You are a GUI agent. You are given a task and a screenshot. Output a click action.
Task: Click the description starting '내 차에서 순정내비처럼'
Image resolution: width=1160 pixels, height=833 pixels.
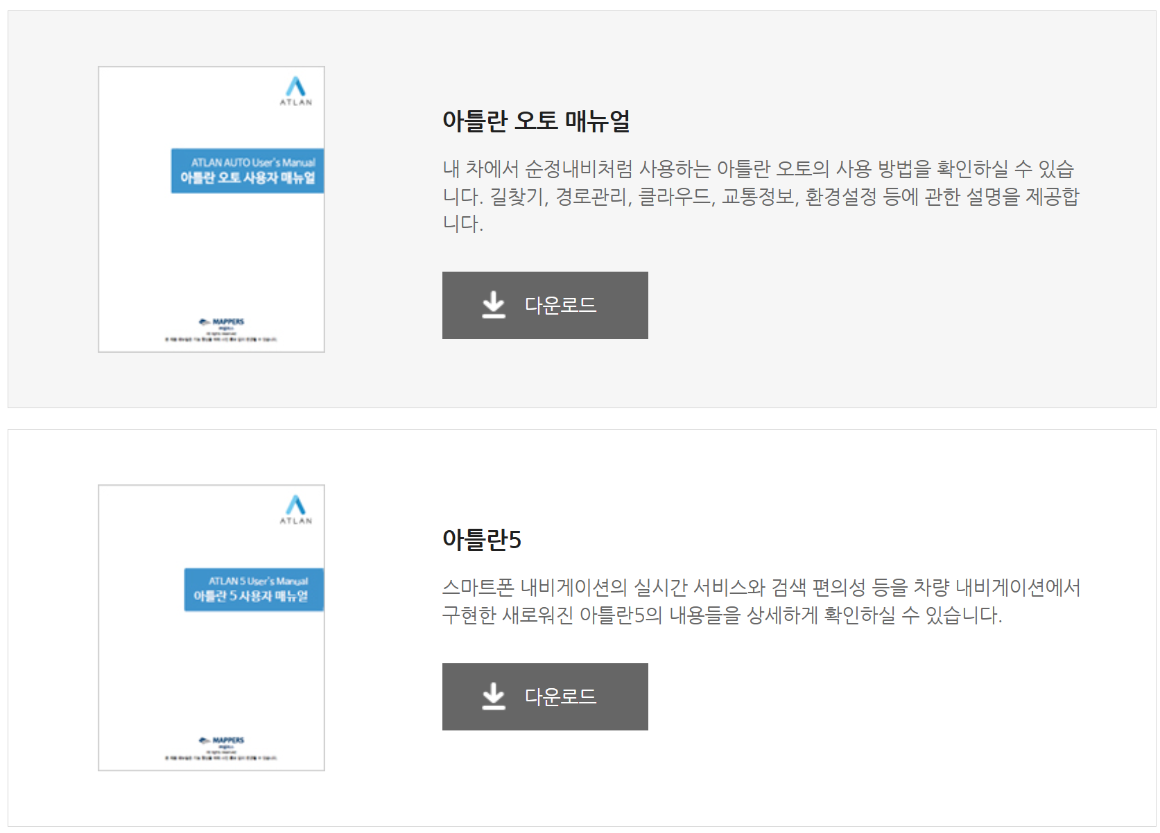click(x=761, y=196)
